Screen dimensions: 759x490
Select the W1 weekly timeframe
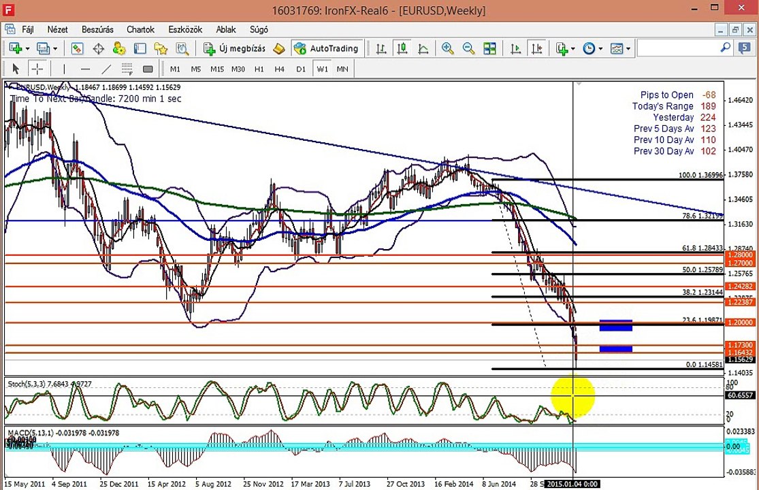pos(322,69)
